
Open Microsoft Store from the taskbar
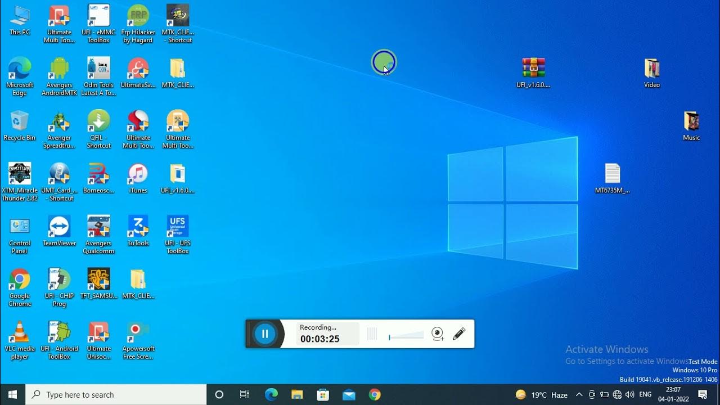point(323,394)
